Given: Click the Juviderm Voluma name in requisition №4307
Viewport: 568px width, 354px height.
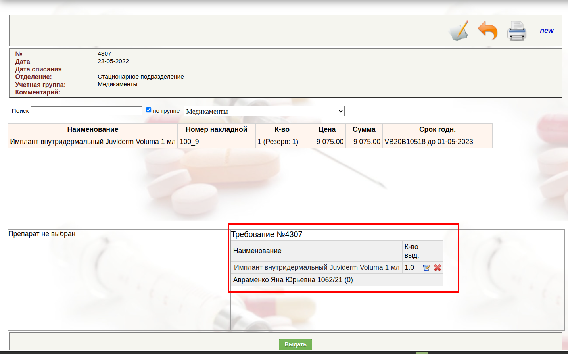Looking at the screenshot, I should tap(316, 267).
